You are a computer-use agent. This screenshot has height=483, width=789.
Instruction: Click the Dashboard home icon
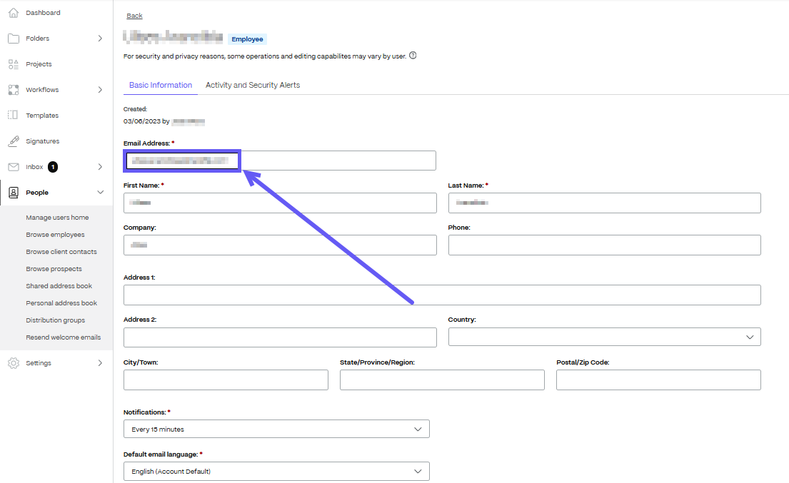(13, 13)
